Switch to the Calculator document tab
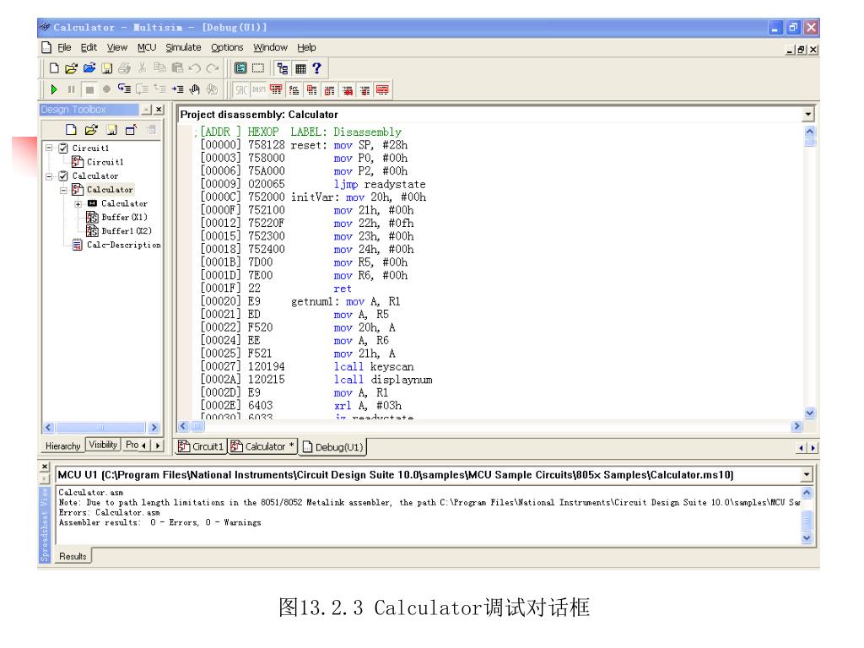This screenshot has height=648, width=864. coord(263,446)
